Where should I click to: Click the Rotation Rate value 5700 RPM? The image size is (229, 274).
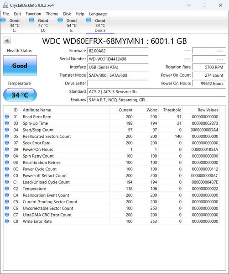[x=209, y=67]
